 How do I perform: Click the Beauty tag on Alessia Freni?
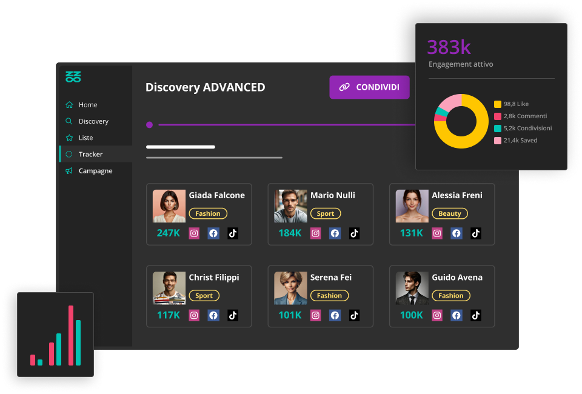pyautogui.click(x=450, y=214)
